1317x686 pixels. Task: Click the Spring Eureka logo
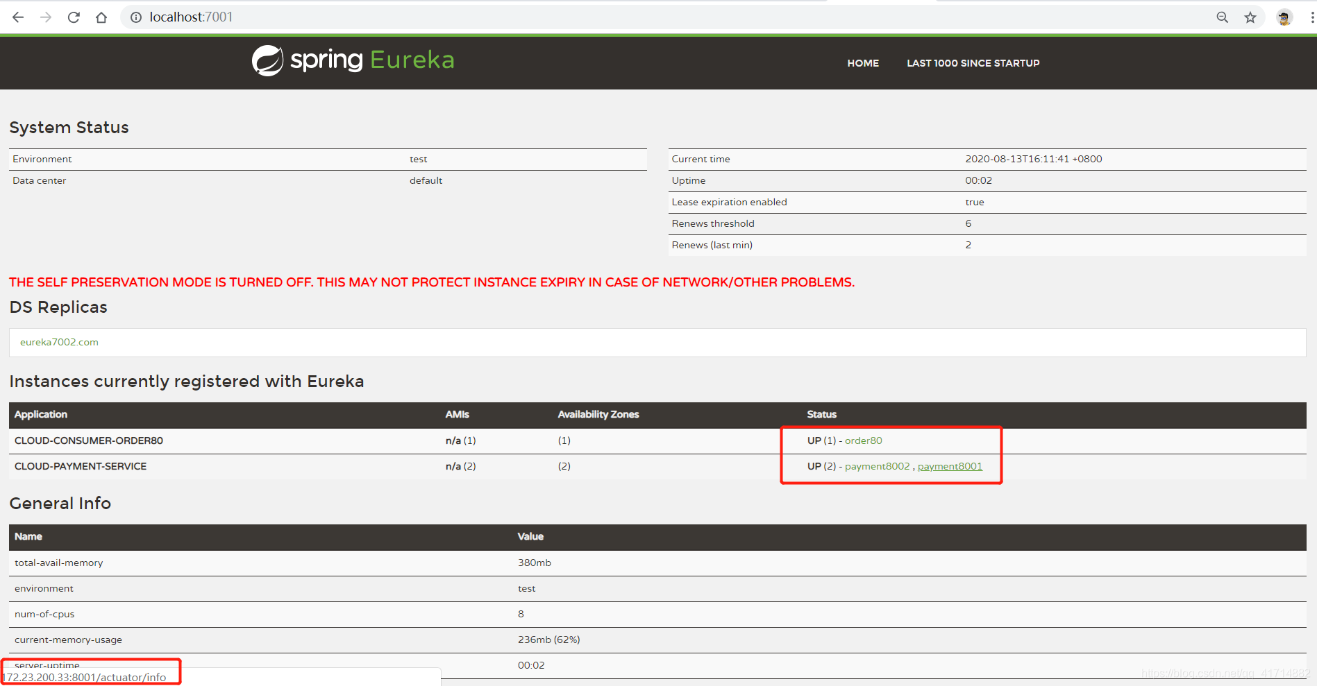[x=353, y=60]
